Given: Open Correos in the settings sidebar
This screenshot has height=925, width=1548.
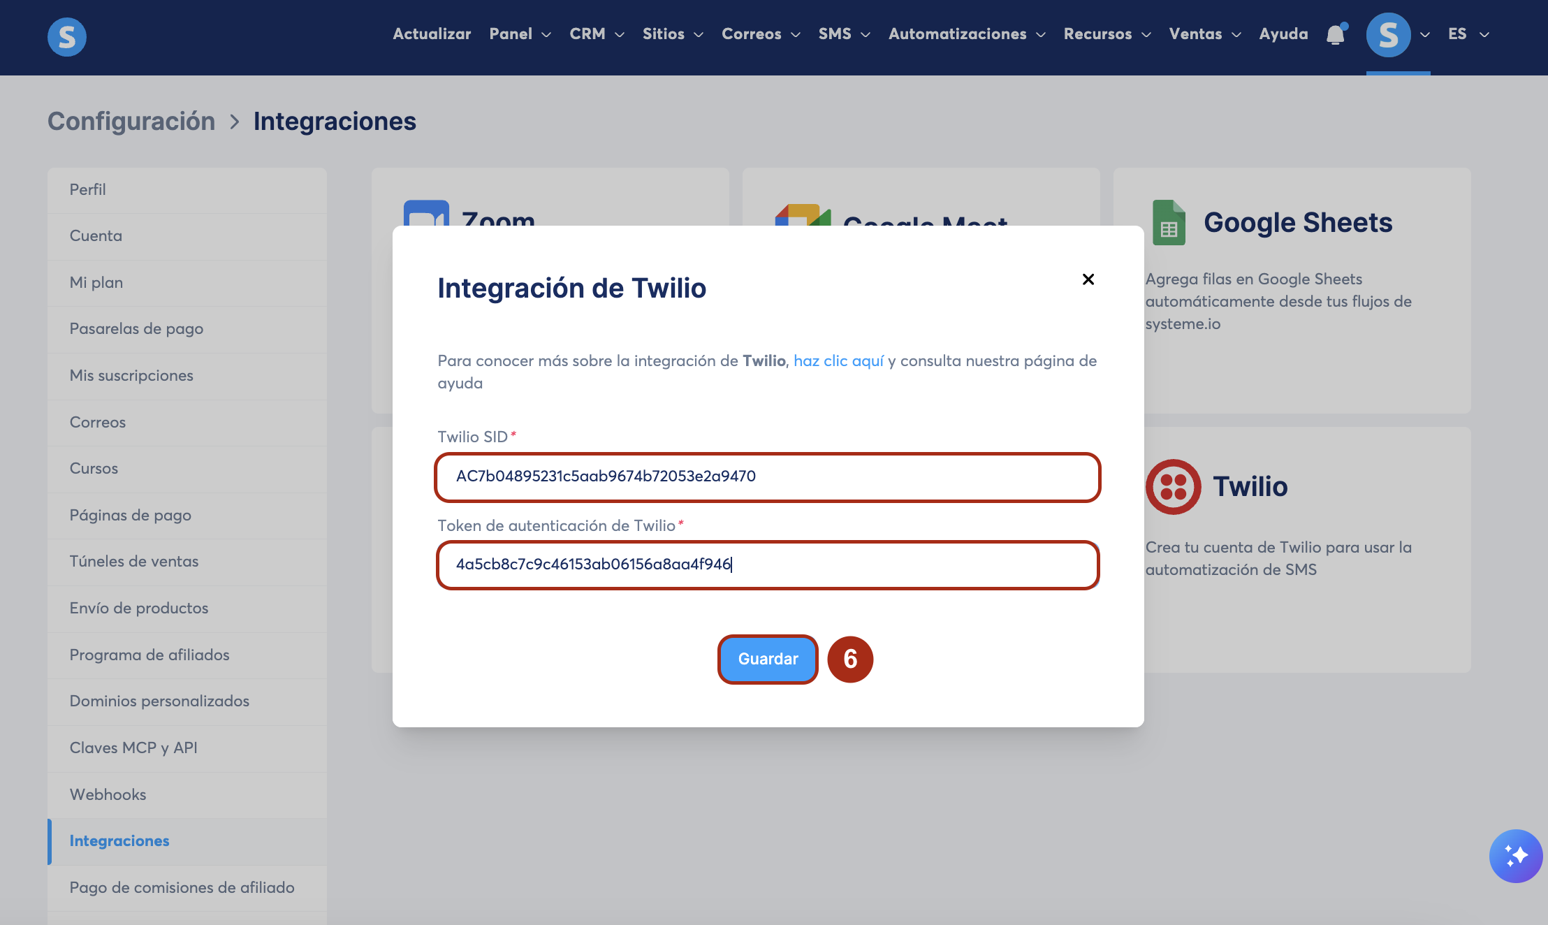Looking at the screenshot, I should 187,423.
